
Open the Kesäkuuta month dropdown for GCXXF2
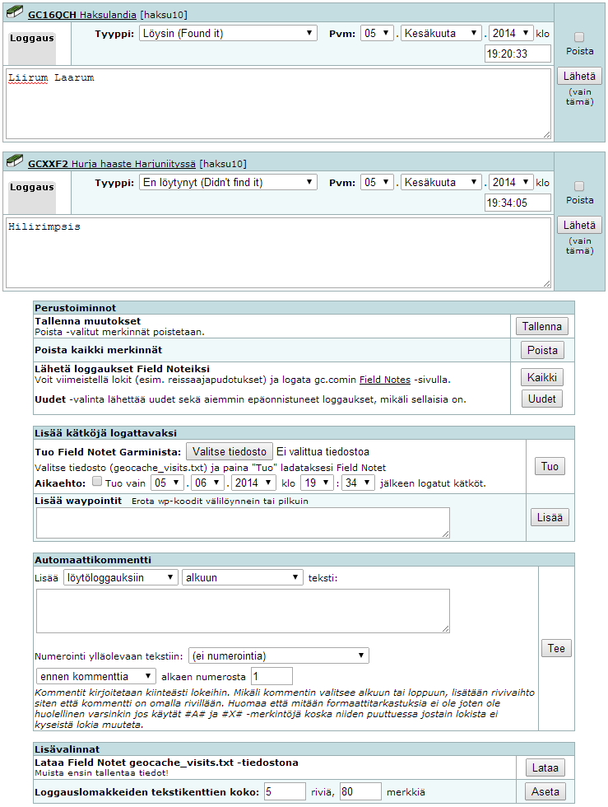(x=441, y=183)
